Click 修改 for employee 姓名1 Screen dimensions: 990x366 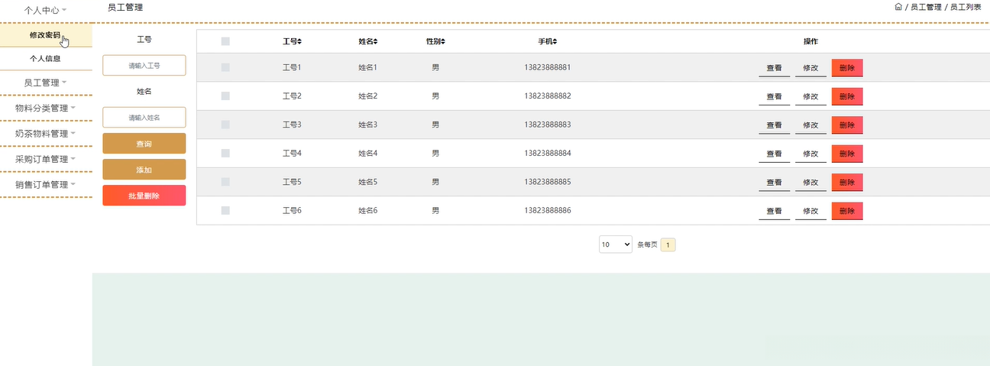[811, 68]
